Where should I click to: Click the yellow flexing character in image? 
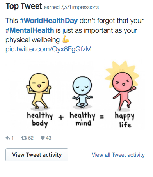[39, 91]
